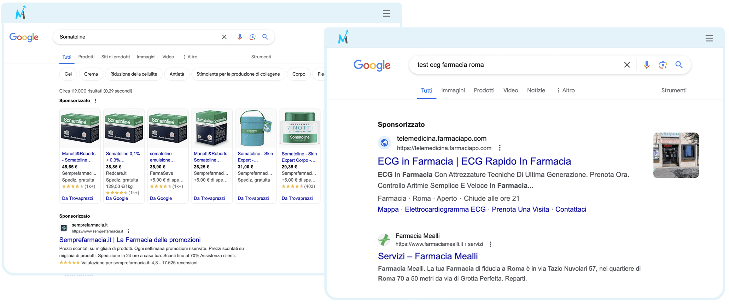Open Manetti&Roberts Somatoline 26,25 € product image

click(211, 129)
